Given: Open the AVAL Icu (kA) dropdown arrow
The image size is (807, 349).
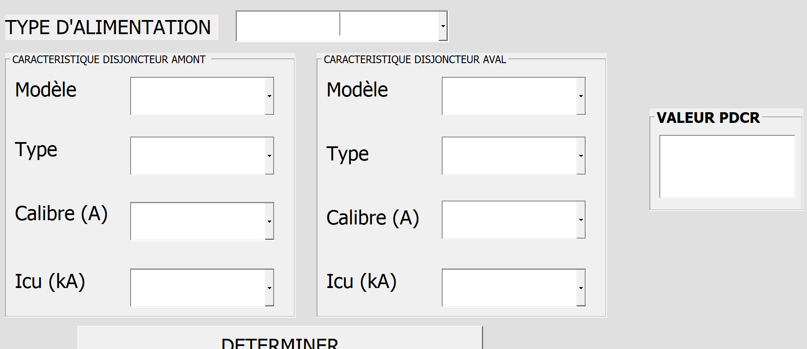Looking at the screenshot, I should [581, 288].
